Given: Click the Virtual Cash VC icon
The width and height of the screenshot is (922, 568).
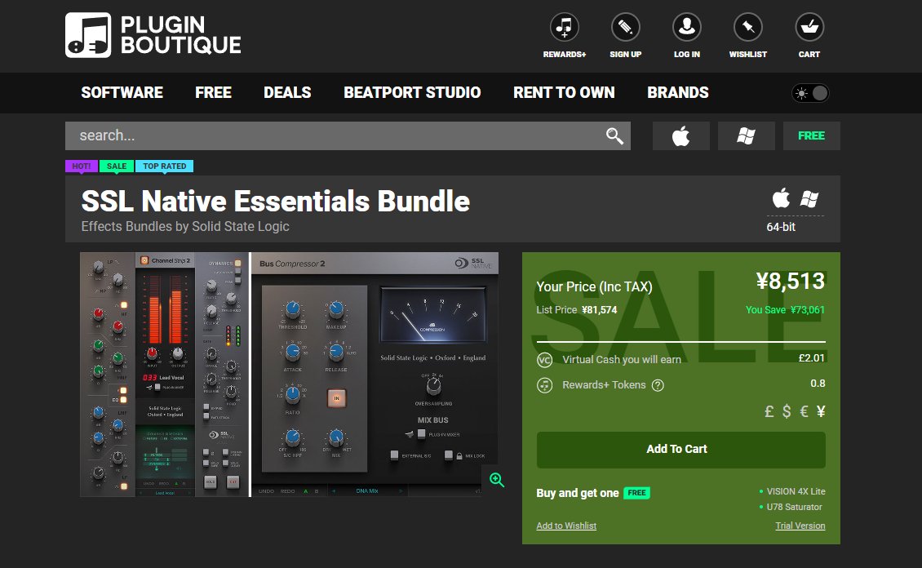Looking at the screenshot, I should pos(544,360).
